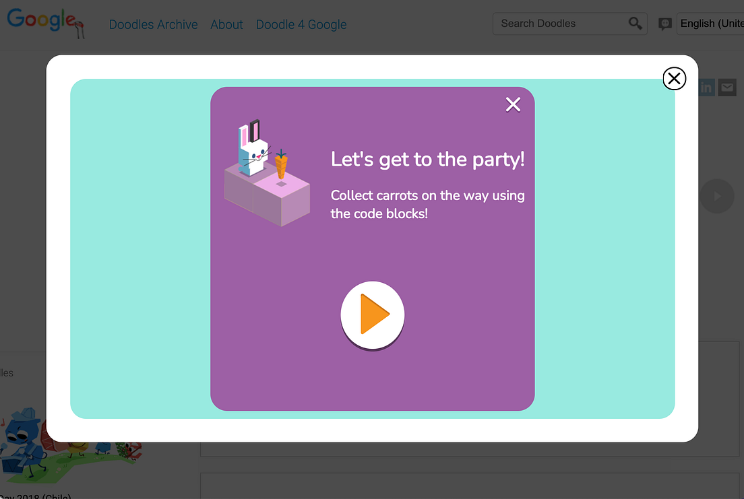744x499 pixels.
Task: Visit the About page
Action: tap(226, 24)
